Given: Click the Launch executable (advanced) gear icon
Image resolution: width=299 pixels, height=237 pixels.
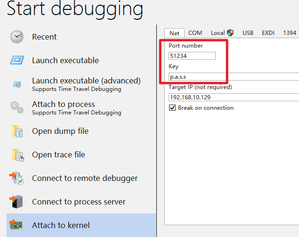Looking at the screenshot, I should (17, 84).
